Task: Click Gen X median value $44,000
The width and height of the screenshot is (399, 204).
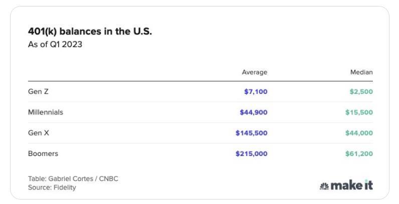Action: click(359, 133)
